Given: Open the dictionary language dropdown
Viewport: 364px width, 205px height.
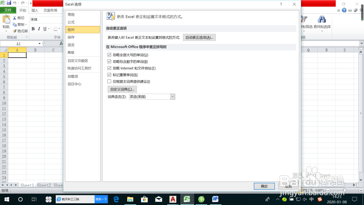Looking at the screenshot, I should pyautogui.click(x=173, y=97).
